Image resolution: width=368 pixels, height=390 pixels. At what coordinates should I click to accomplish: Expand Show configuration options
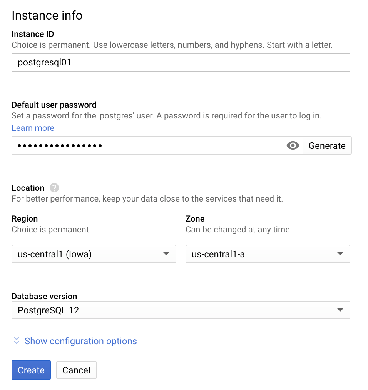80,341
